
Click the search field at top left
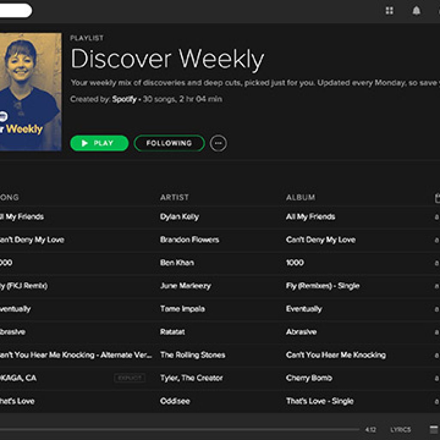(x=16, y=11)
